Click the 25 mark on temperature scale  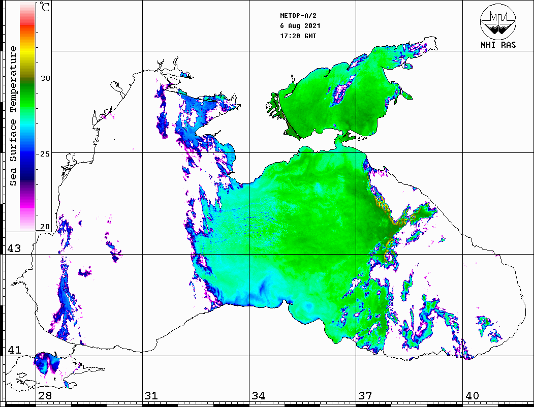pos(45,153)
